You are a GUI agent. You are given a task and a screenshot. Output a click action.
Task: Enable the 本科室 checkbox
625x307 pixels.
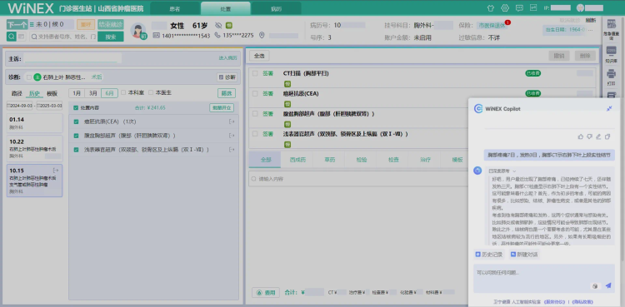point(123,92)
